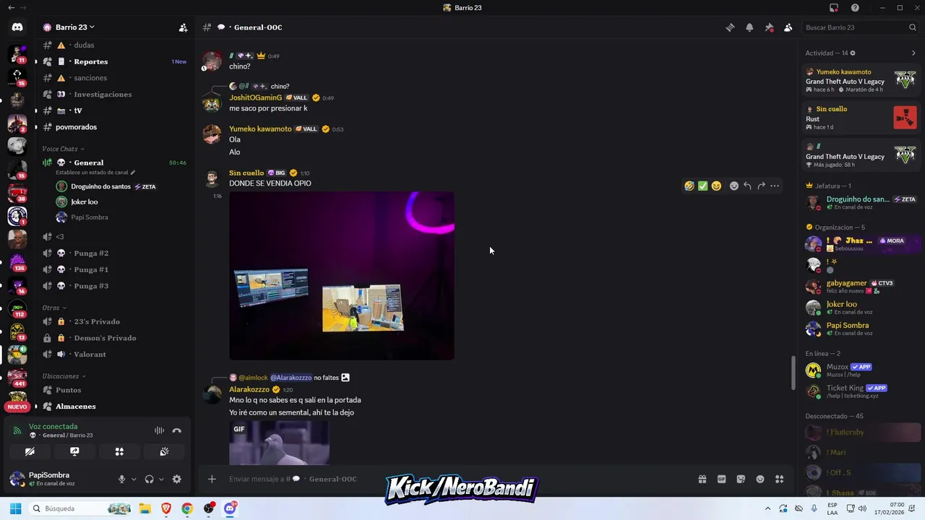Viewport: 925px width, 520px height.
Task: Click the NUEVO unread mentions badge
Action: point(17,407)
